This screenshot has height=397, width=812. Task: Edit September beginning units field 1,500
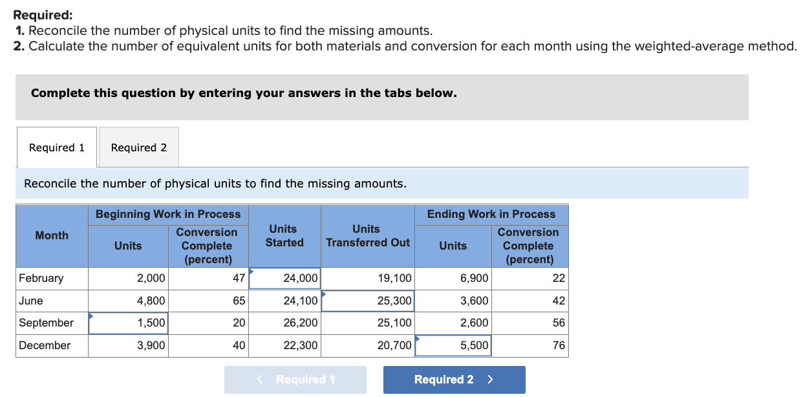(128, 323)
